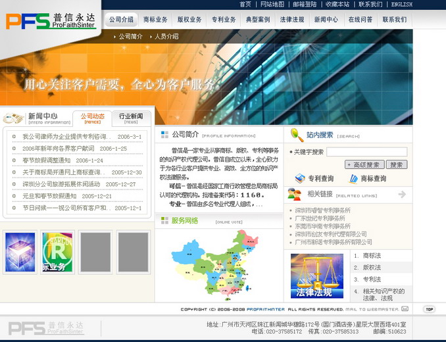Open the 首页 top link
This screenshot has width=446, height=342.
(x=245, y=4)
